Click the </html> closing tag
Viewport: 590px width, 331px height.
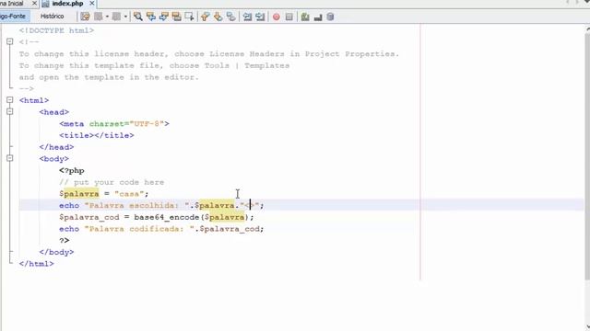(x=37, y=264)
